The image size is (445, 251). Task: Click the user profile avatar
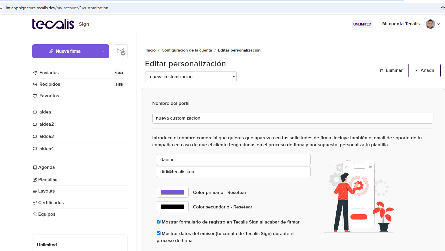pos(430,24)
